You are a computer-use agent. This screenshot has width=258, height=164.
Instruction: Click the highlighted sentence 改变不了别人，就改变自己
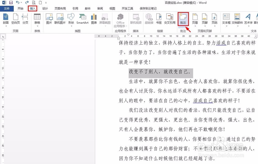[160, 72]
